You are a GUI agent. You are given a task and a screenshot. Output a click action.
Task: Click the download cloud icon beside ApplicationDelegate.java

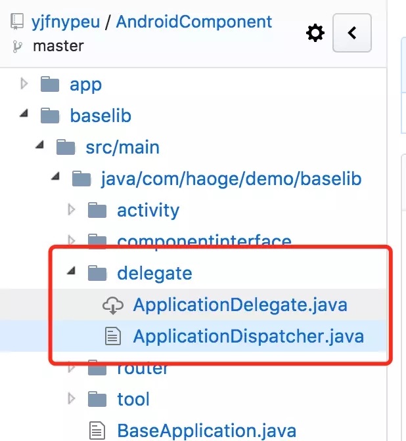click(113, 305)
